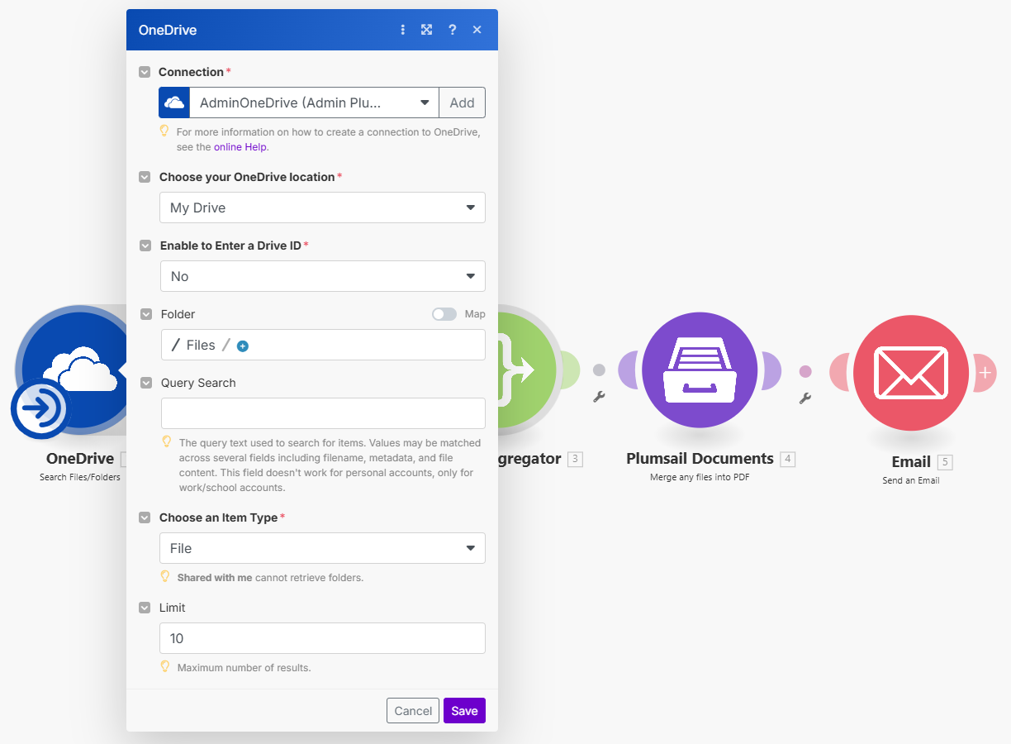Viewport: 1011px width, 744px height.
Task: Click the lightbulb hint under Limit
Action: [x=164, y=666]
